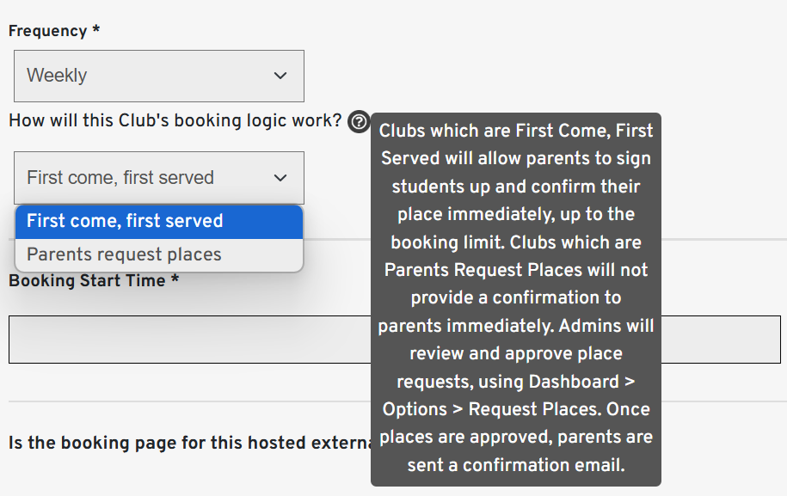The height and width of the screenshot is (496, 787).
Task: Click the tooltip's 'Dashboard > Options > Request Places' text
Action: (516, 395)
